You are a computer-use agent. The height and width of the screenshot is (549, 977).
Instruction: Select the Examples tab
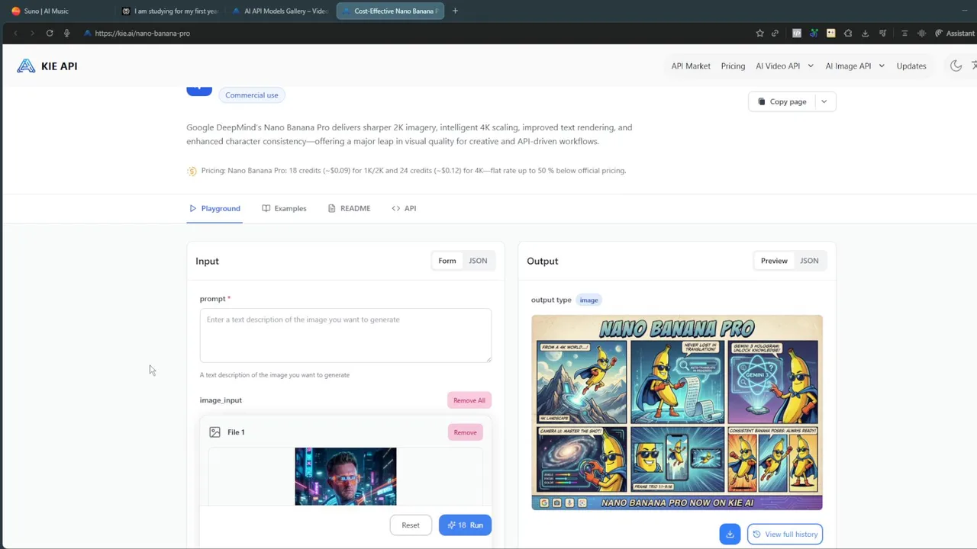[x=284, y=208]
